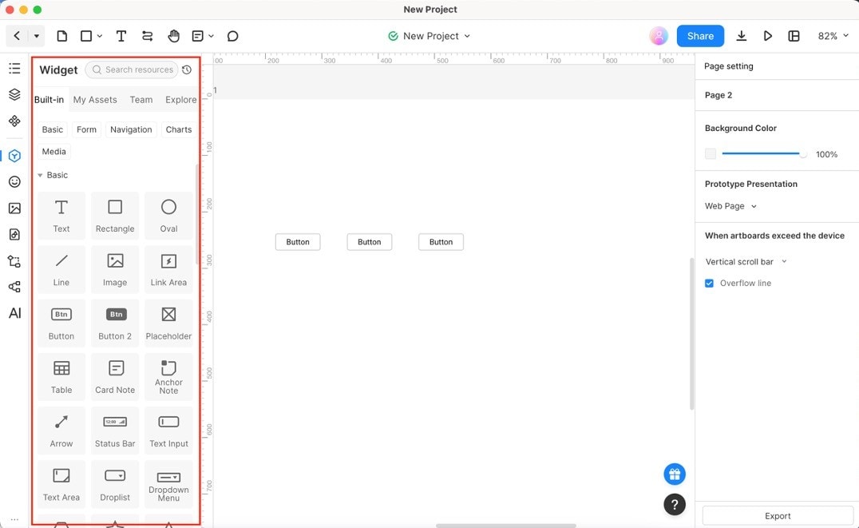The height and width of the screenshot is (528, 859).
Task: Select the Text widget
Action: pyautogui.click(x=61, y=216)
